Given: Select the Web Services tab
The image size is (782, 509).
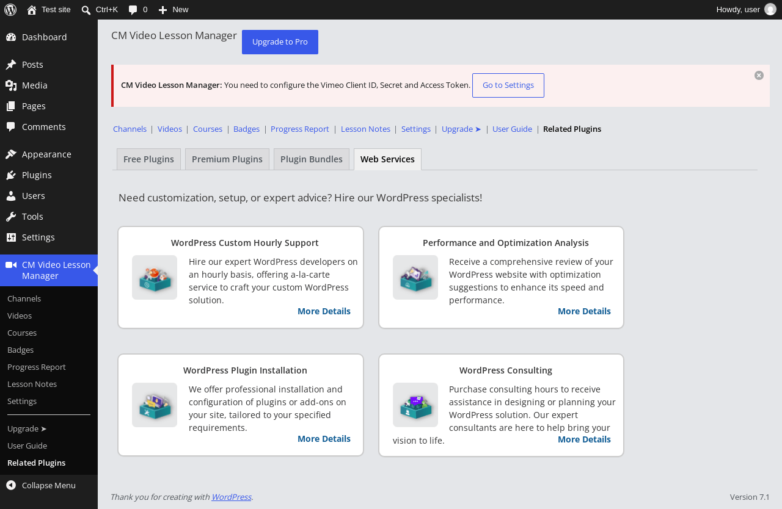Looking at the screenshot, I should [387, 159].
